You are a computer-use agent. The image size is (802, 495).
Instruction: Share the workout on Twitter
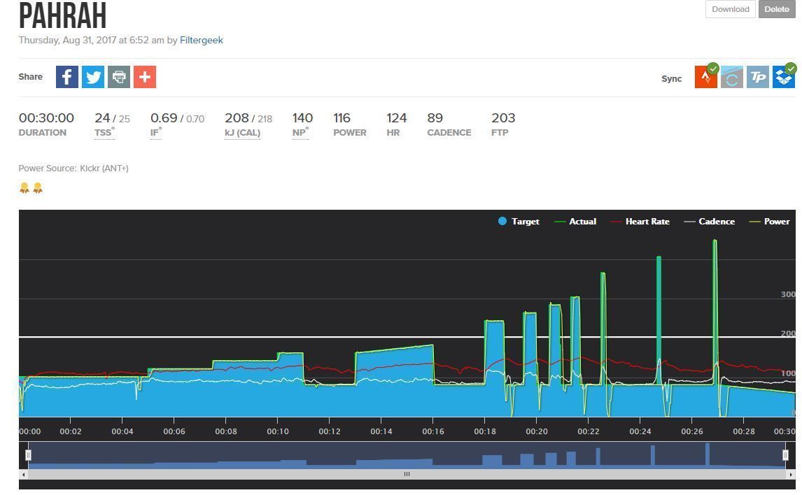tap(92, 77)
